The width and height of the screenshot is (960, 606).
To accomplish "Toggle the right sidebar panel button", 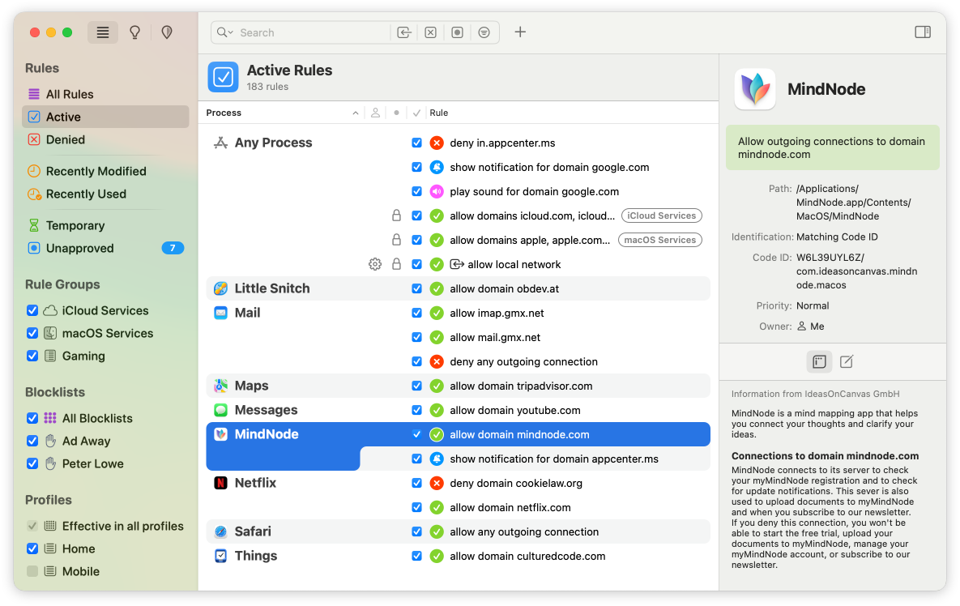I will pyautogui.click(x=922, y=32).
